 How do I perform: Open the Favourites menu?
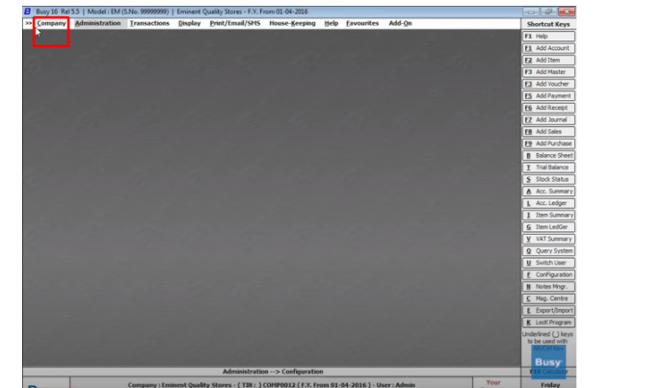click(362, 23)
